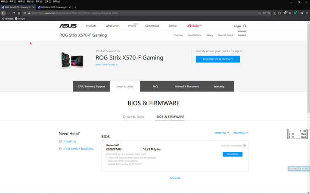Close the first ROG Strix X570-F tab

pyautogui.click(x=33, y=7)
